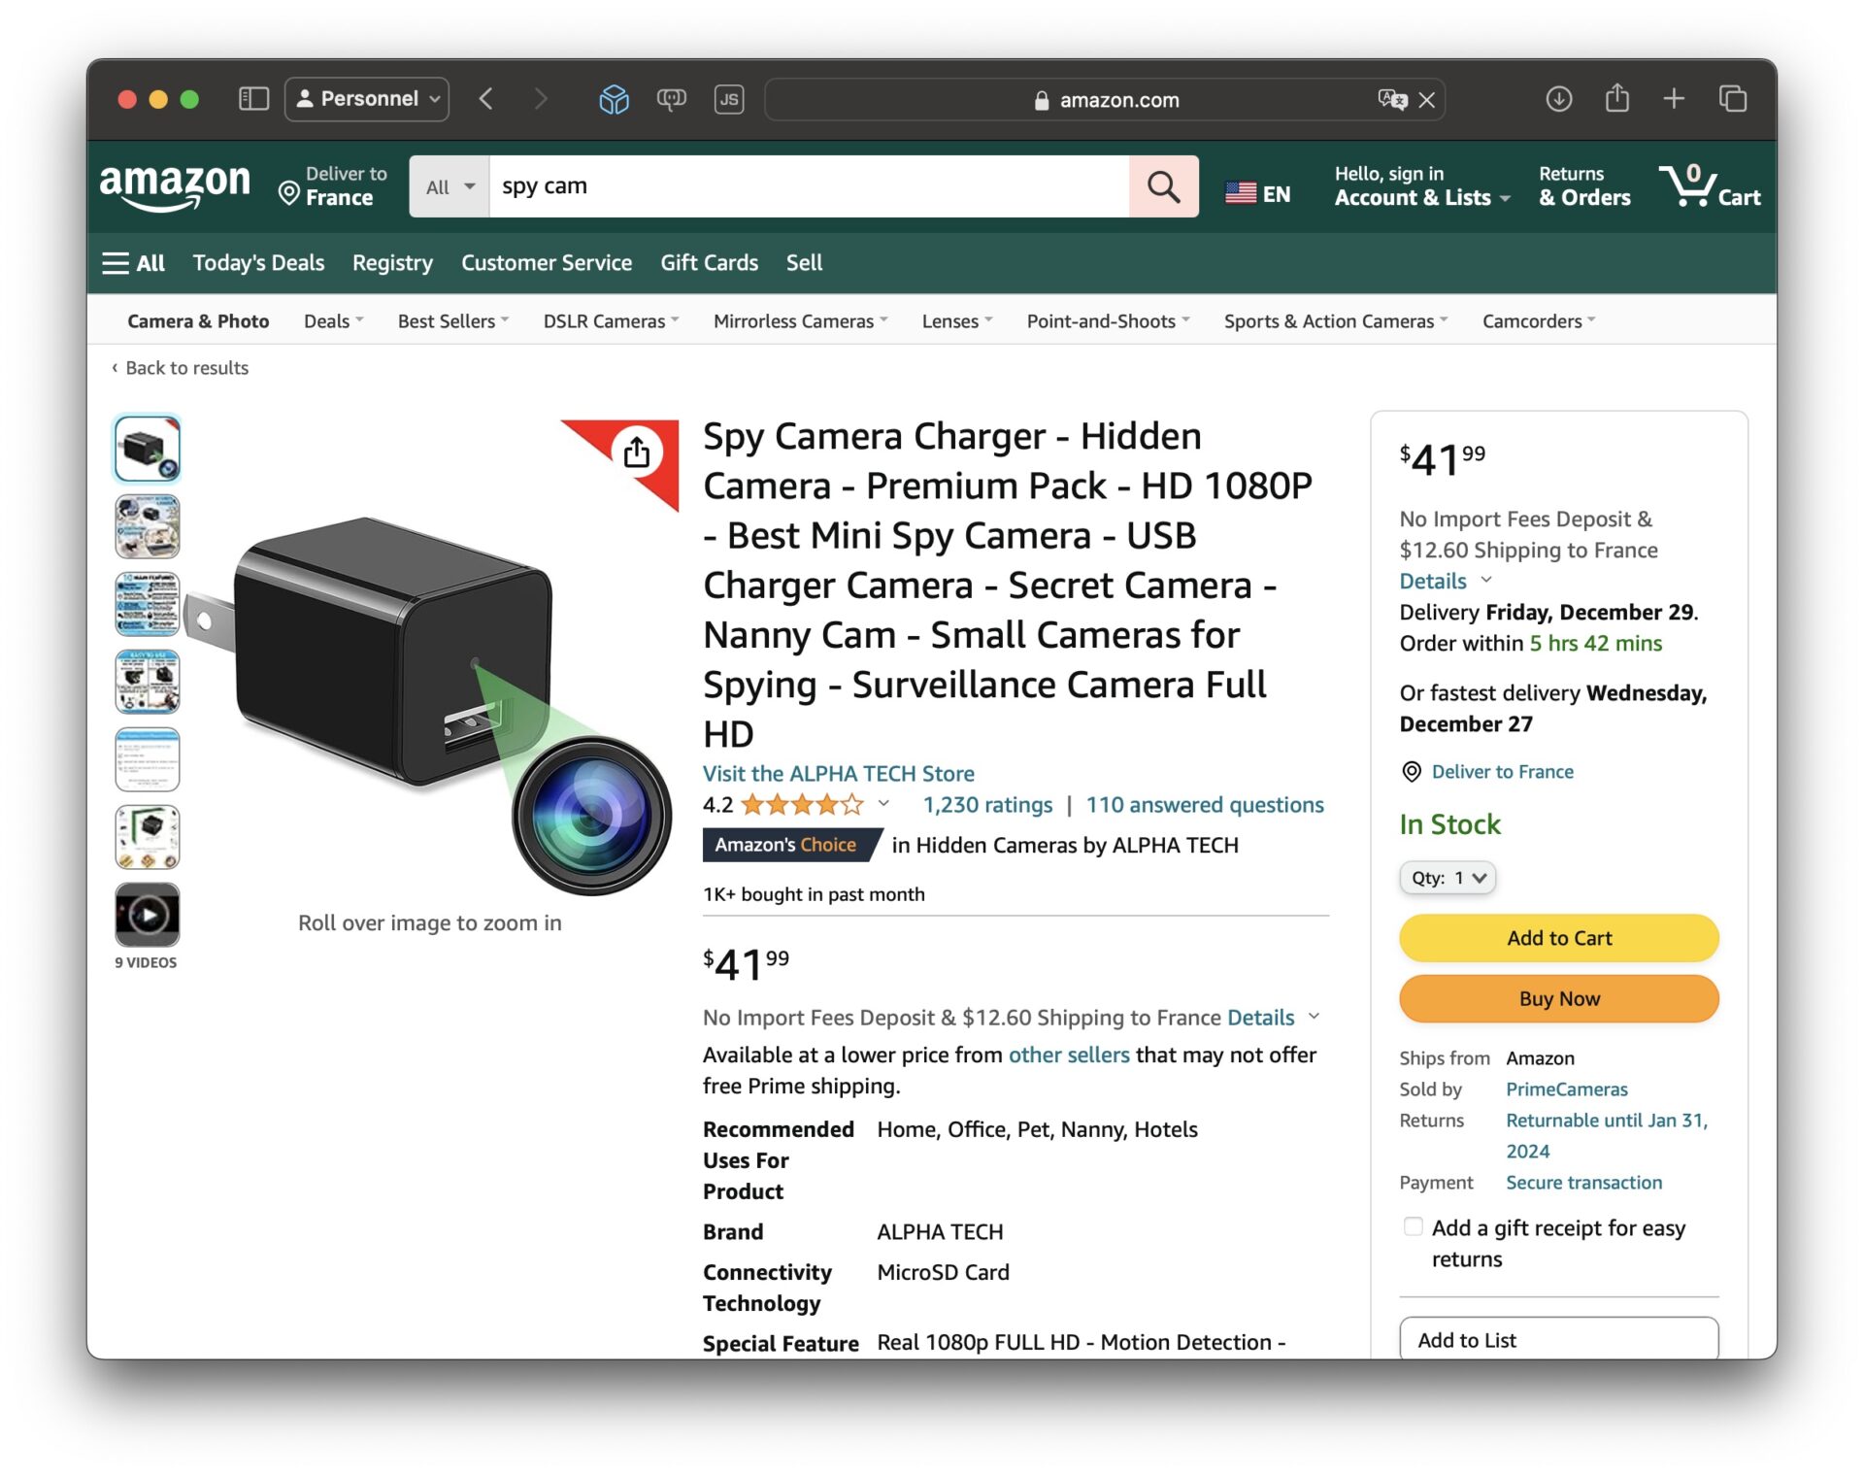
Task: Show Safari downloads
Action: click(1559, 99)
